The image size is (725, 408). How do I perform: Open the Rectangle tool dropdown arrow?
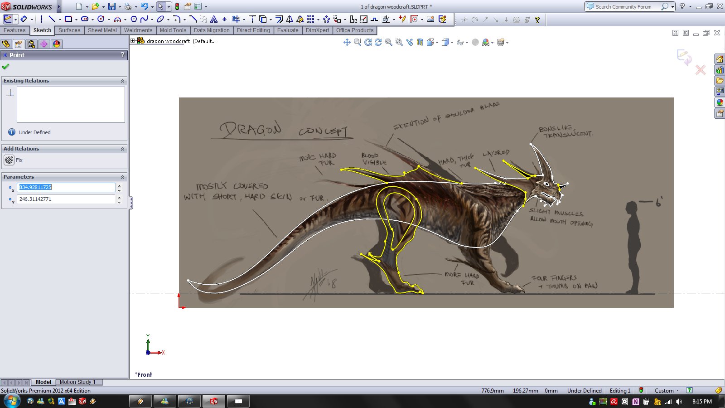[x=76, y=19]
